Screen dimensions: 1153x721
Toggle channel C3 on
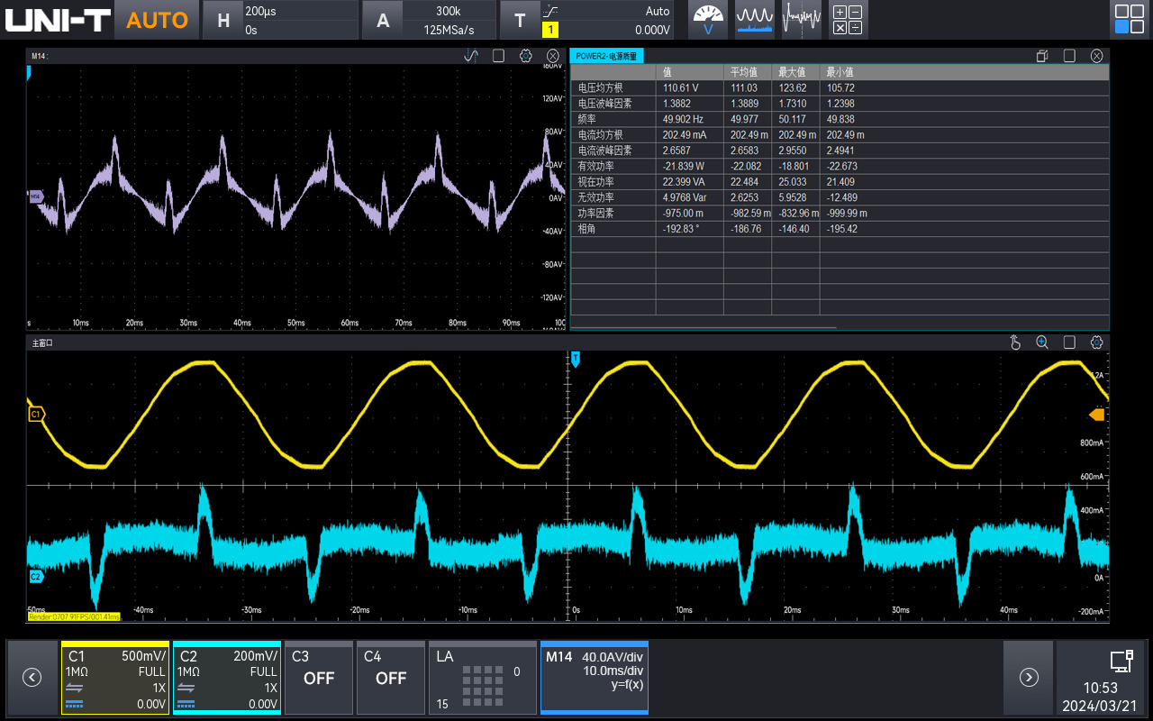coord(318,678)
